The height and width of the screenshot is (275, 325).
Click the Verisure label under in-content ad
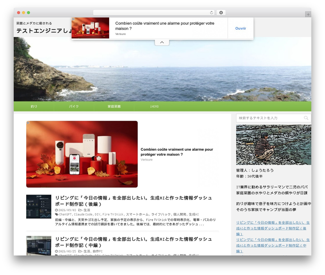[147, 160]
